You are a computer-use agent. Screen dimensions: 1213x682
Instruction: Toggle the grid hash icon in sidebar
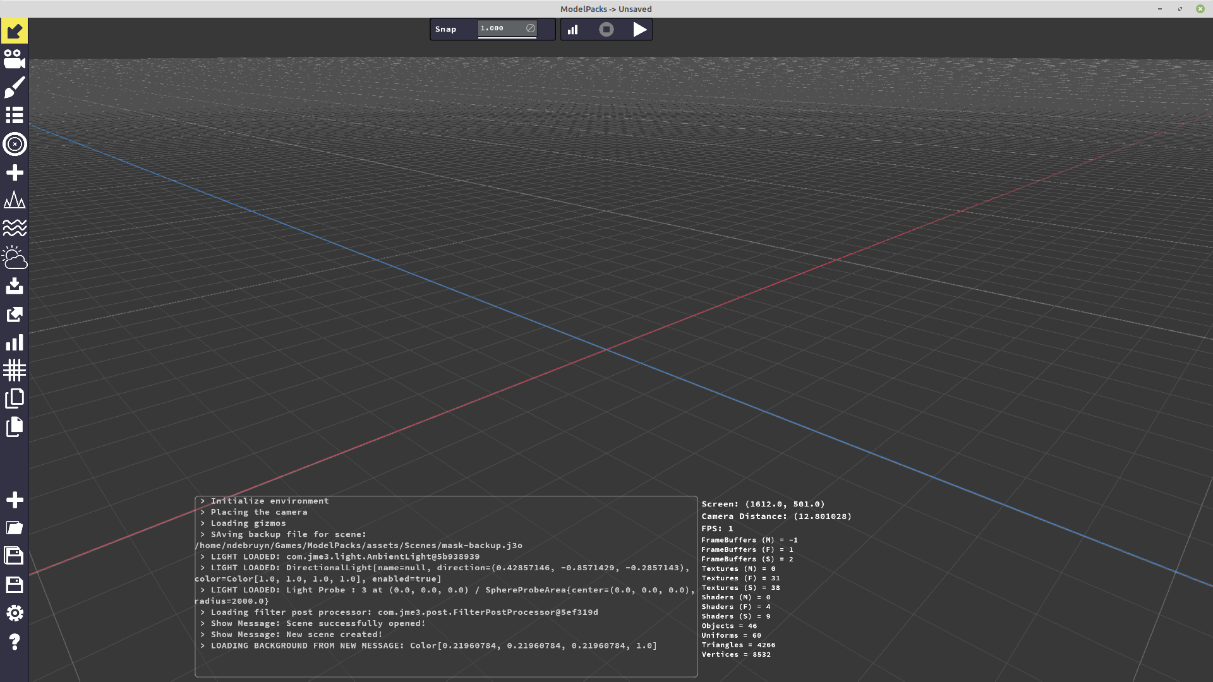coord(14,370)
